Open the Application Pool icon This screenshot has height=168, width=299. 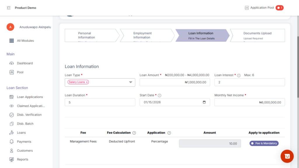[247, 8]
